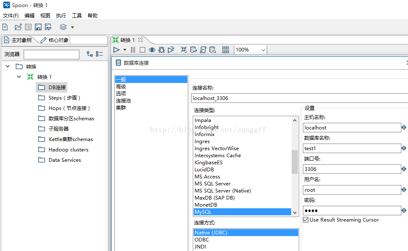Viewport: 408px width, 251px height.
Task: Open the 帮助 menu
Action: pyautogui.click(x=93, y=16)
